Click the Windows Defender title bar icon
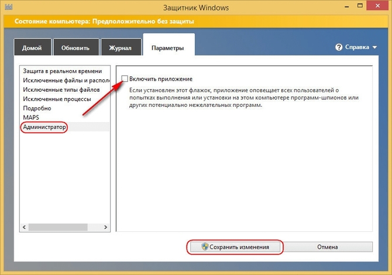The image size is (392, 275). pyautogui.click(x=9, y=7)
